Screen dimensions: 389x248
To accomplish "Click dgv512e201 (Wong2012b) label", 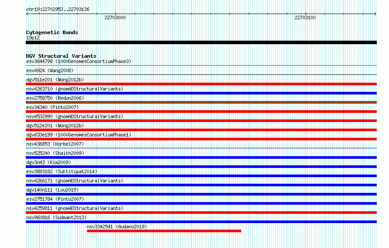I will click(x=55, y=126).
